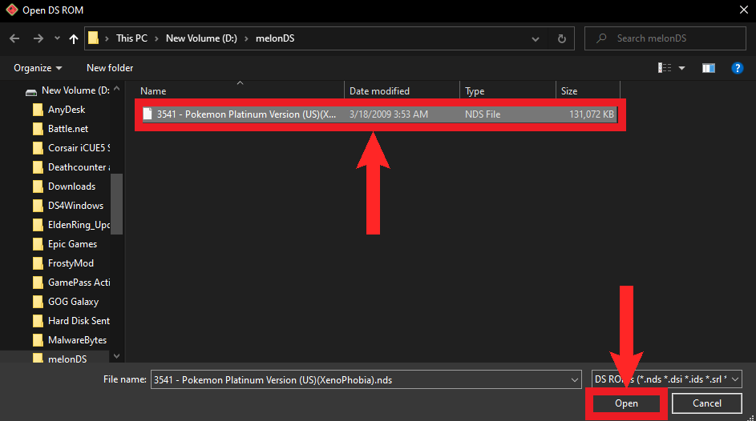Click the Open button
Image resolution: width=756 pixels, height=421 pixels.
click(626, 403)
